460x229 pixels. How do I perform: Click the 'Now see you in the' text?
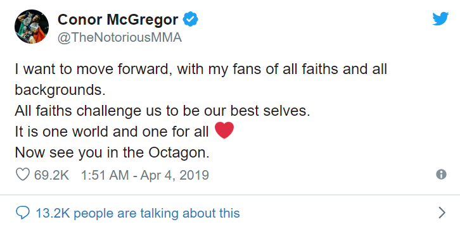point(79,152)
